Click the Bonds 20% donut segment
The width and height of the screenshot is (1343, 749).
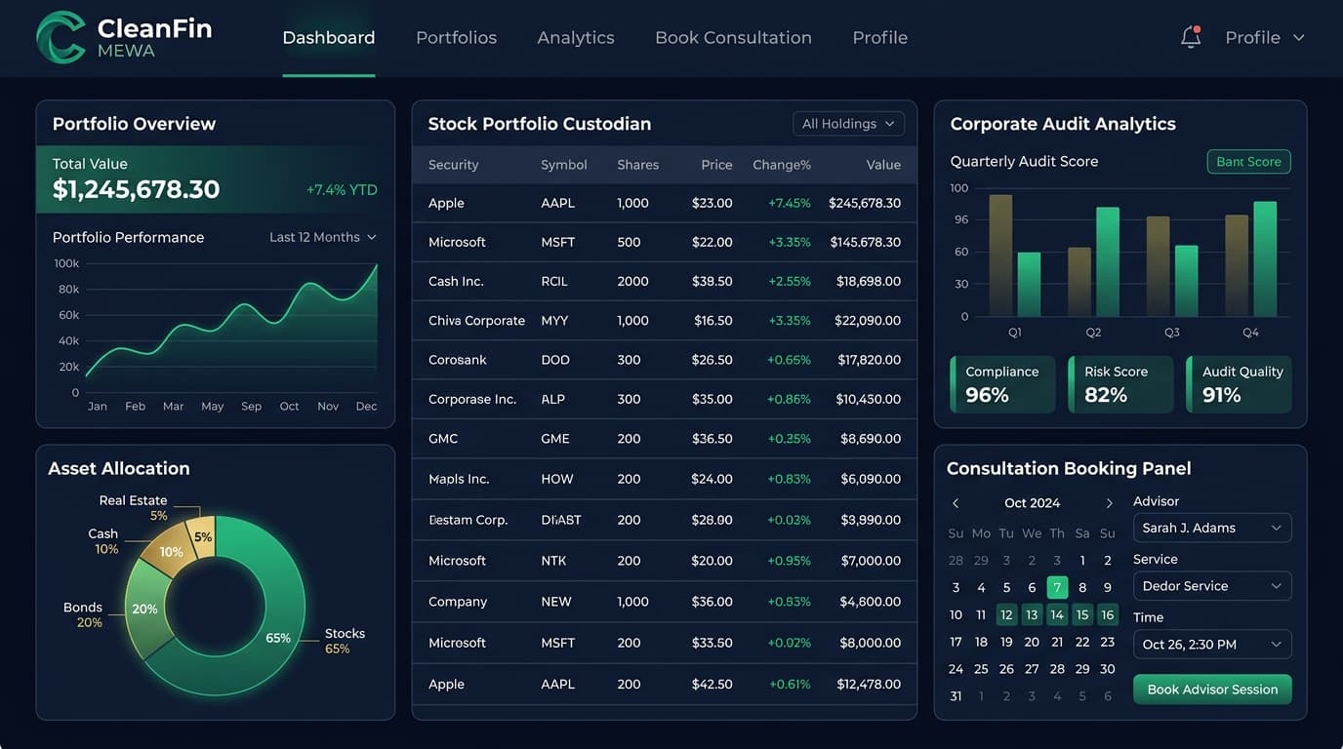(147, 610)
